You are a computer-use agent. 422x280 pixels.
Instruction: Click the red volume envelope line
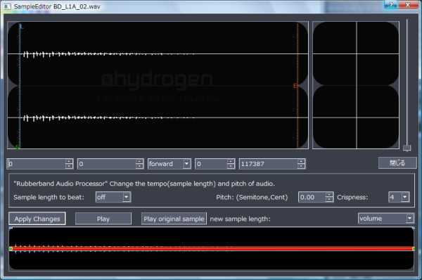(x=212, y=249)
